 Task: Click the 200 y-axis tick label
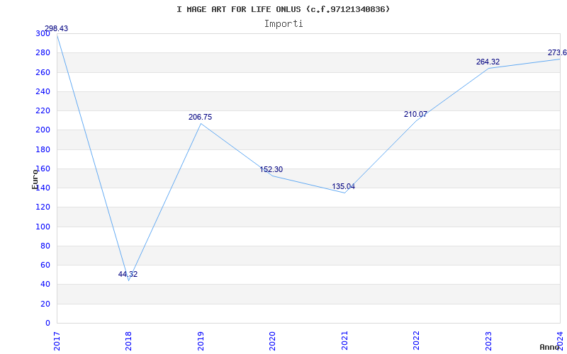coord(43,130)
